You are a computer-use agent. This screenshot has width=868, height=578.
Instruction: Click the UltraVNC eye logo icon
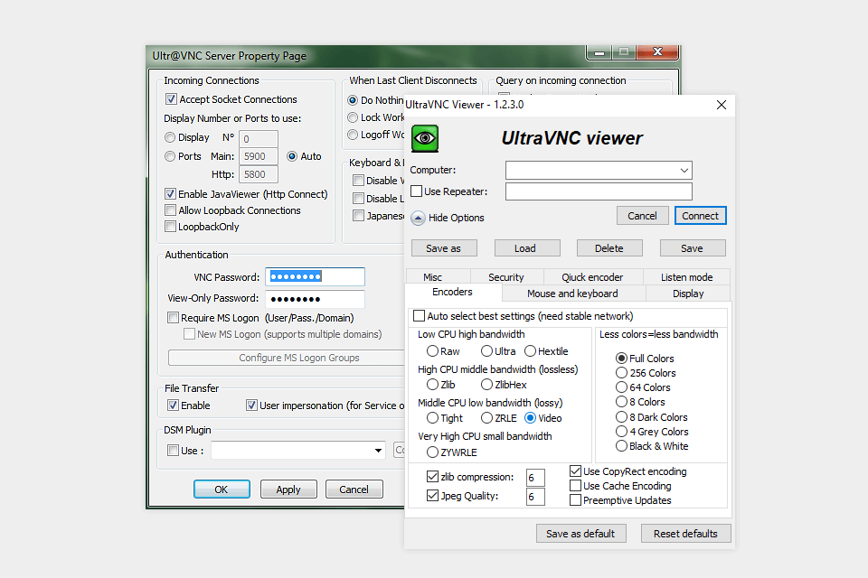(425, 138)
